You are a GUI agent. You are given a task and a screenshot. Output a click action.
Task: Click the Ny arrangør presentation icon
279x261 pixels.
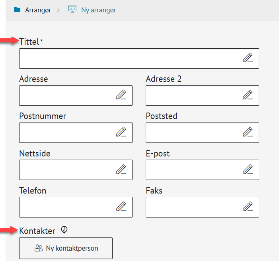[x=72, y=10]
